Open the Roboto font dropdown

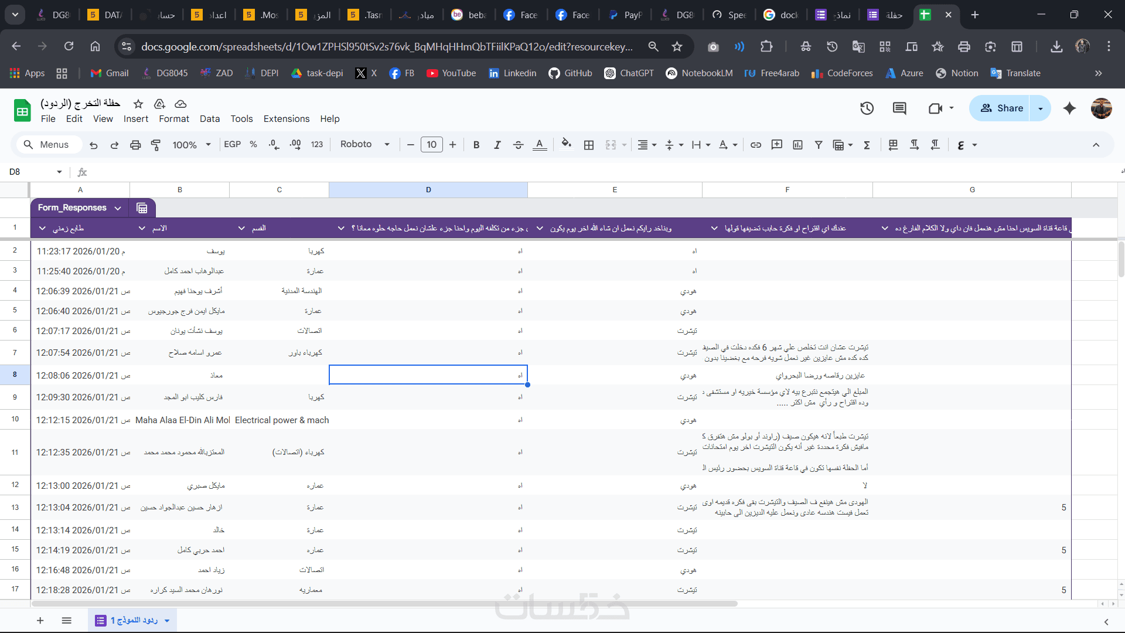[x=364, y=145]
